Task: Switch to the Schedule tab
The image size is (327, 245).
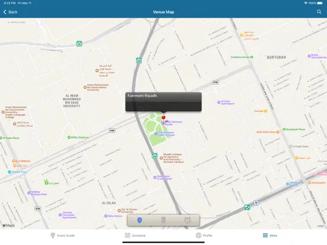Action: tap(135, 236)
